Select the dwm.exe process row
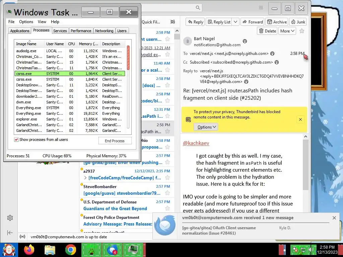Image resolution: width=343 pixels, height=257 pixels. pyautogui.click(x=70, y=102)
